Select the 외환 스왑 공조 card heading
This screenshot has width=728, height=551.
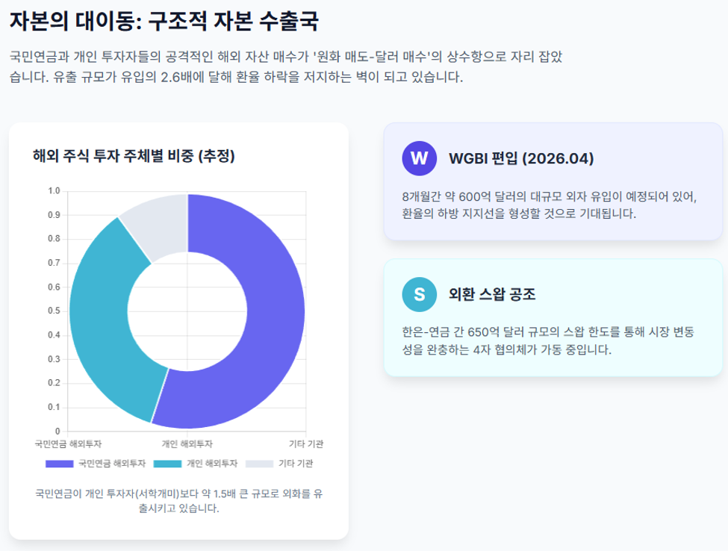[x=491, y=294]
